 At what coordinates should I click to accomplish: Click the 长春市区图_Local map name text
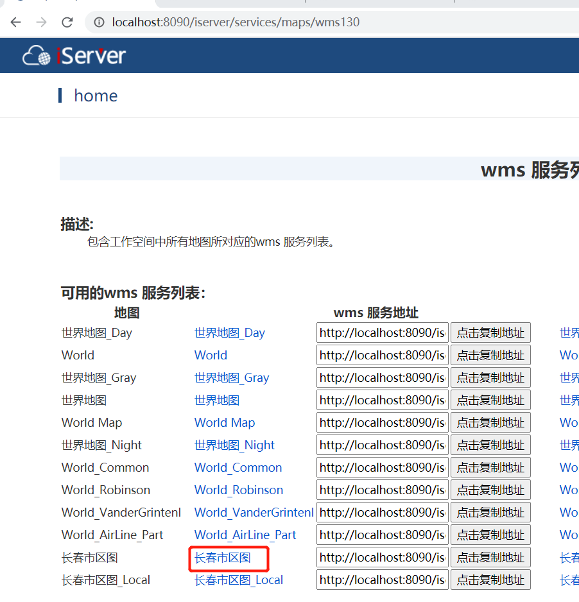(106, 580)
